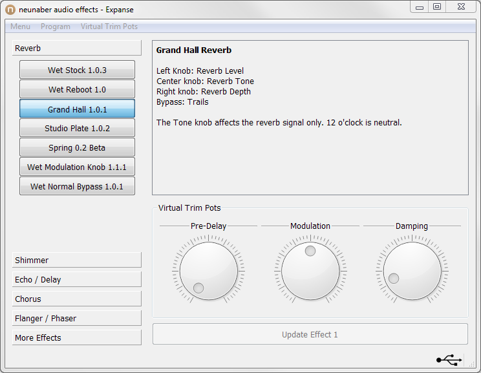Open the Menu menu

(x=20, y=27)
